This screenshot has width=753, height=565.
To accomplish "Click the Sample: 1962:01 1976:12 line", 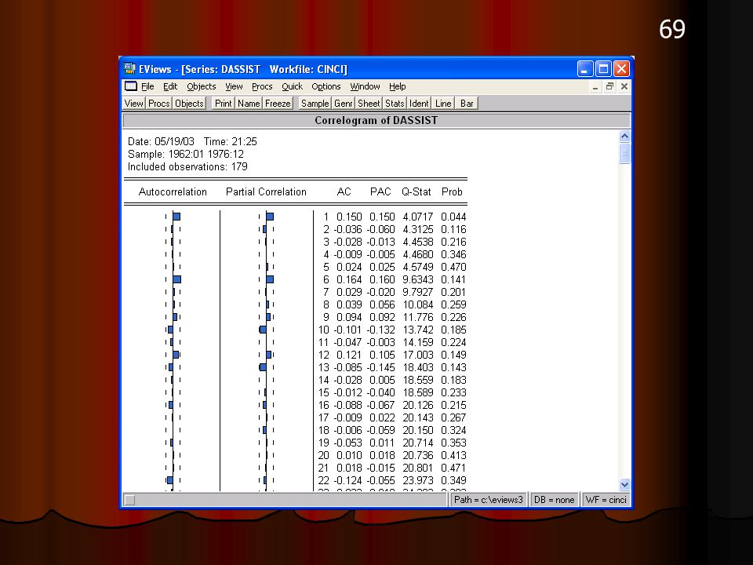I will (x=185, y=155).
